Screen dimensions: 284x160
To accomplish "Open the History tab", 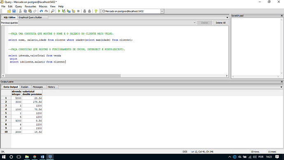I will [x=51, y=87].
